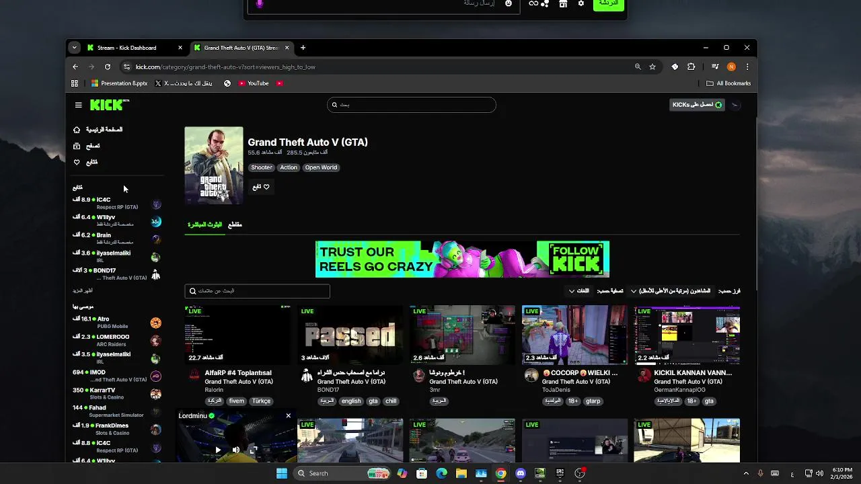Select the gtarp tag
Viewport: 861px width, 484px height.
coord(593,401)
